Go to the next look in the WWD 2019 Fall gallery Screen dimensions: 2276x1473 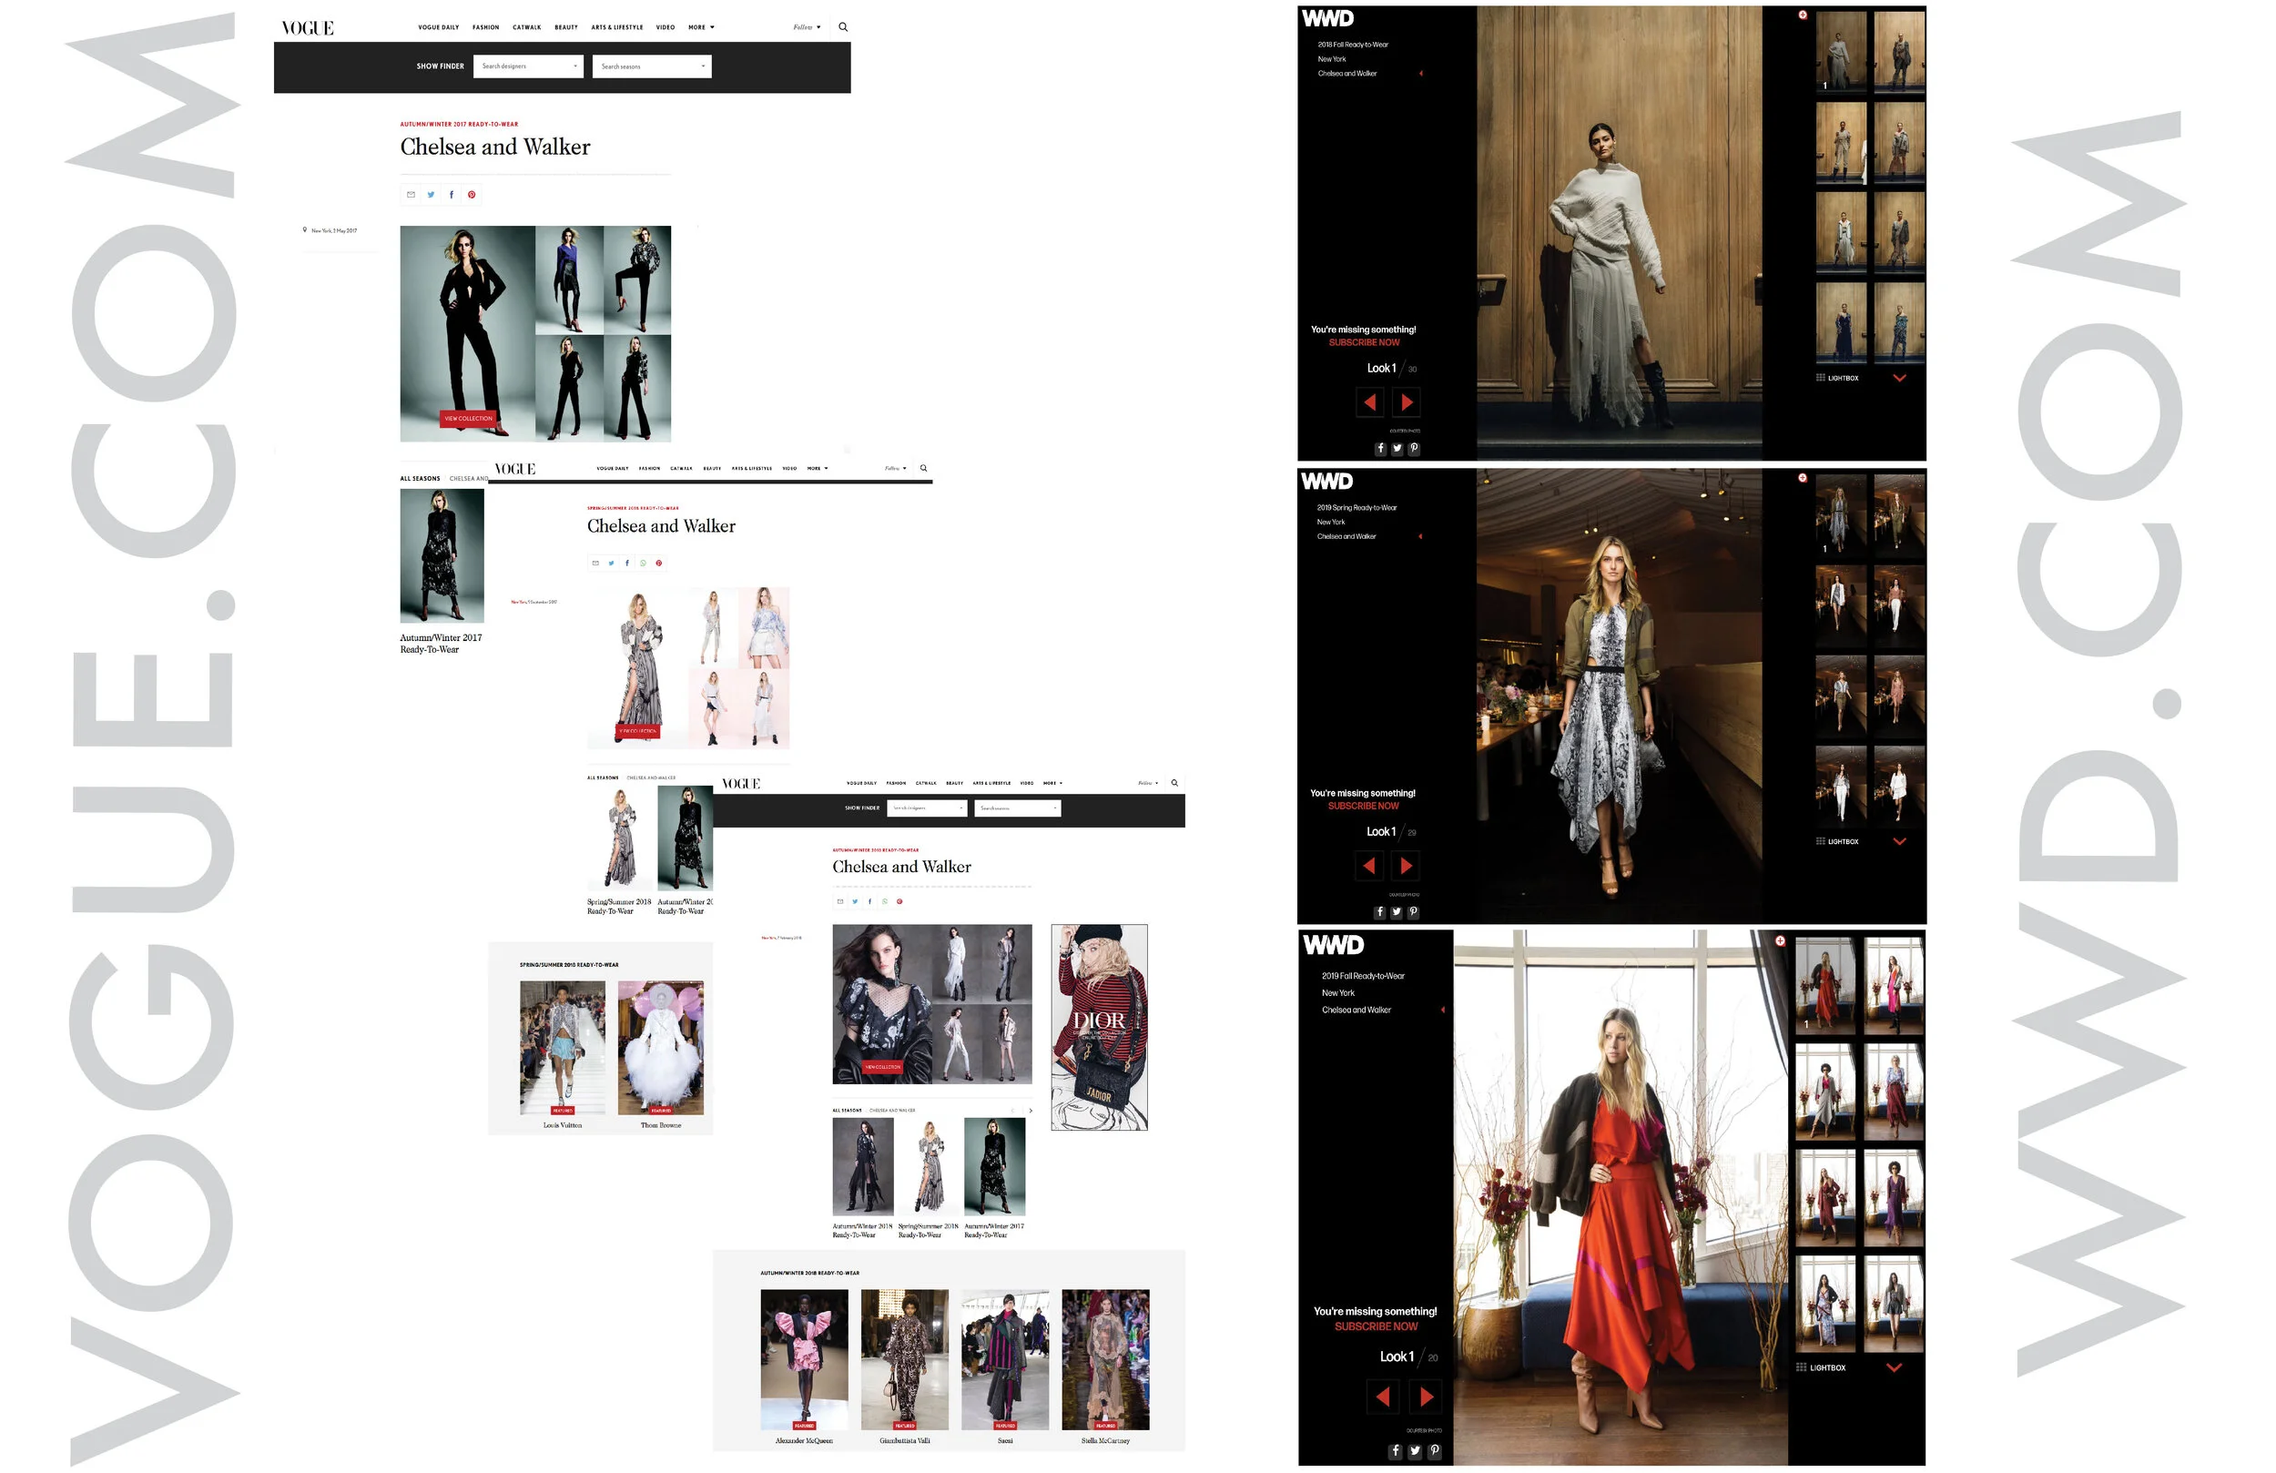1426,1397
